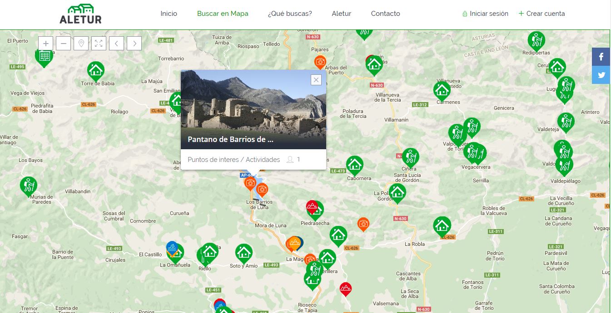Click the Villabandin town label
Viewport: 611px width, 313px height.
pyautogui.click(x=78, y=191)
